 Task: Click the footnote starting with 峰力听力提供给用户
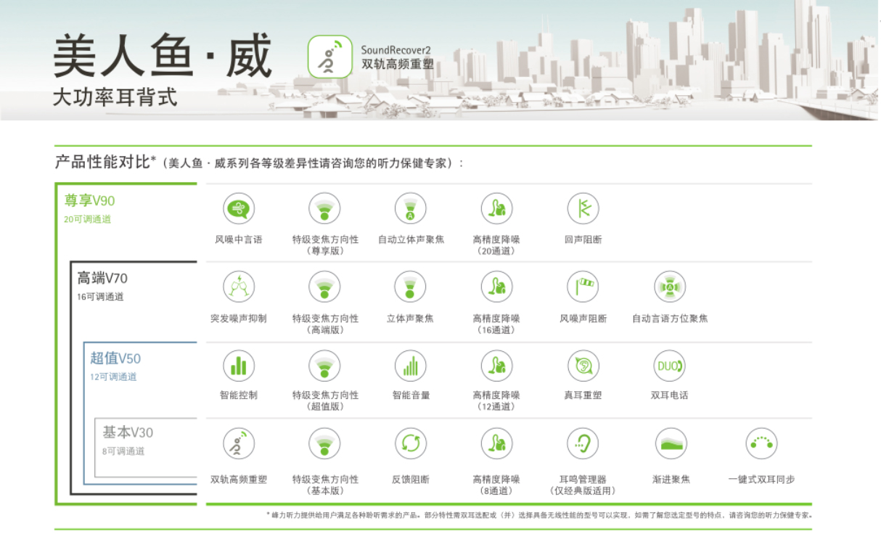[539, 515]
